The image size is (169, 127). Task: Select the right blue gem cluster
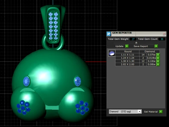(82, 108)
